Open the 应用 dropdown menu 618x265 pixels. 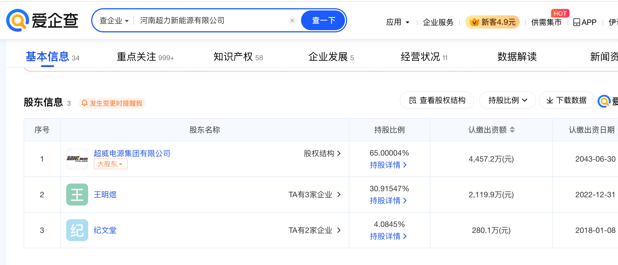point(397,22)
